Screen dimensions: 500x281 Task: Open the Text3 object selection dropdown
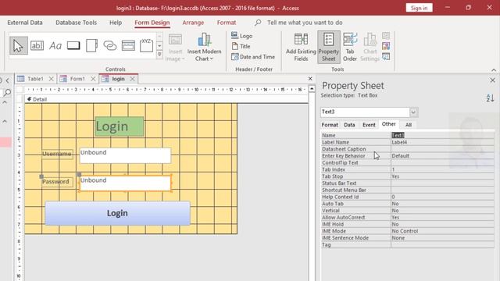pyautogui.click(x=413, y=112)
